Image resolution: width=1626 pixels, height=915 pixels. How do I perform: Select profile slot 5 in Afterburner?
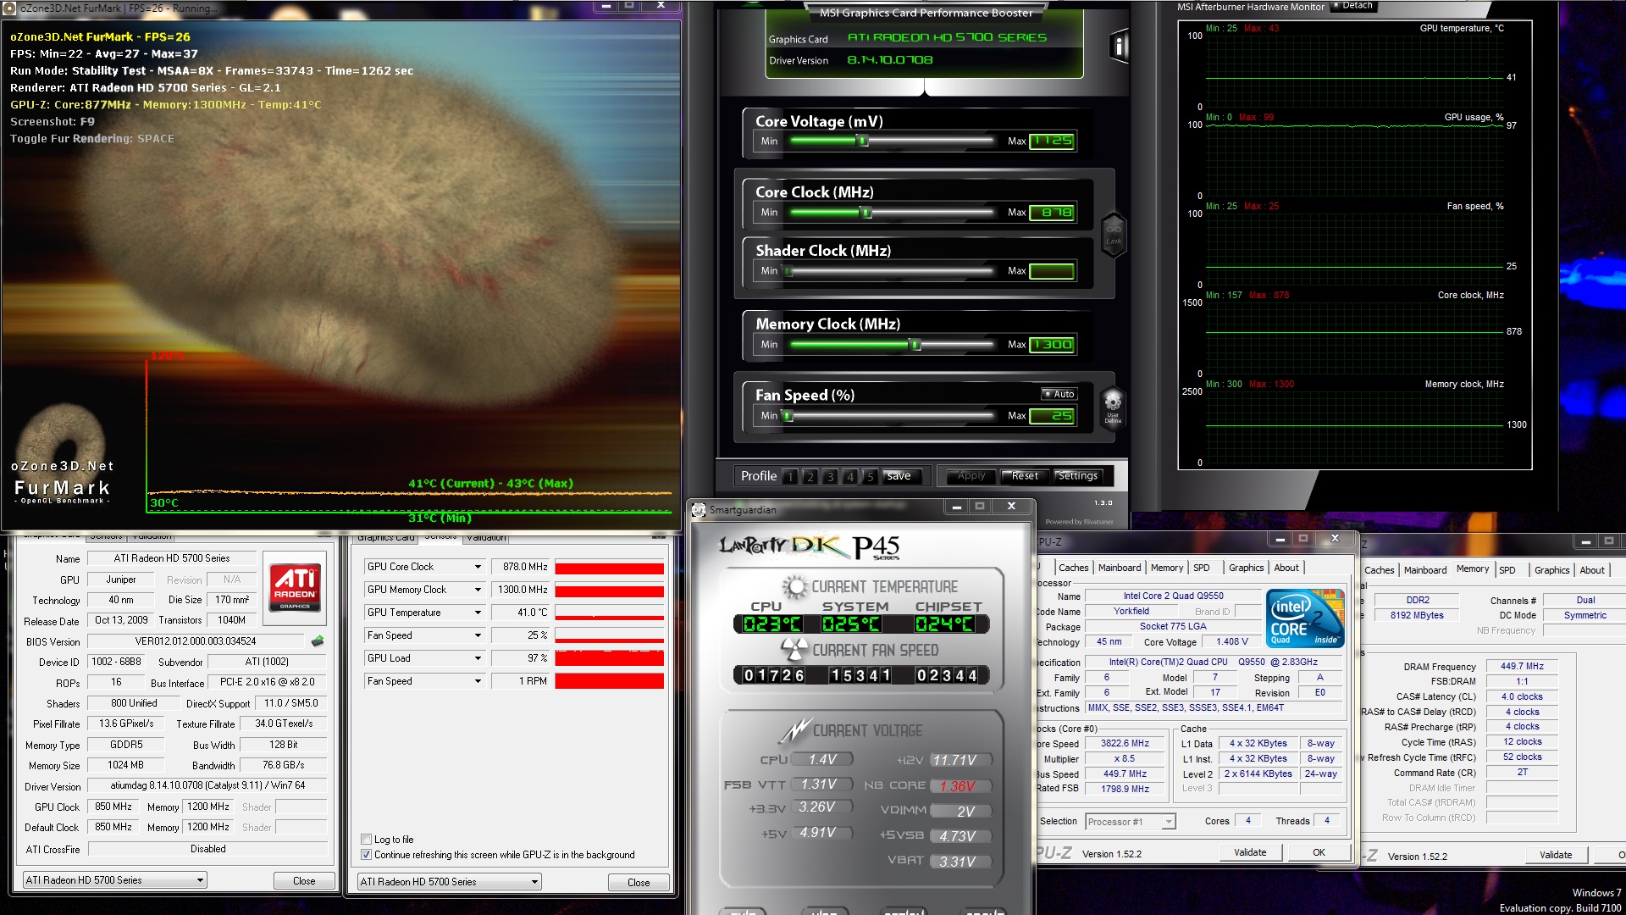[870, 476]
